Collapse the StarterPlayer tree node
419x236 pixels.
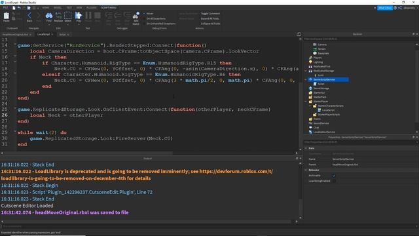(306, 102)
